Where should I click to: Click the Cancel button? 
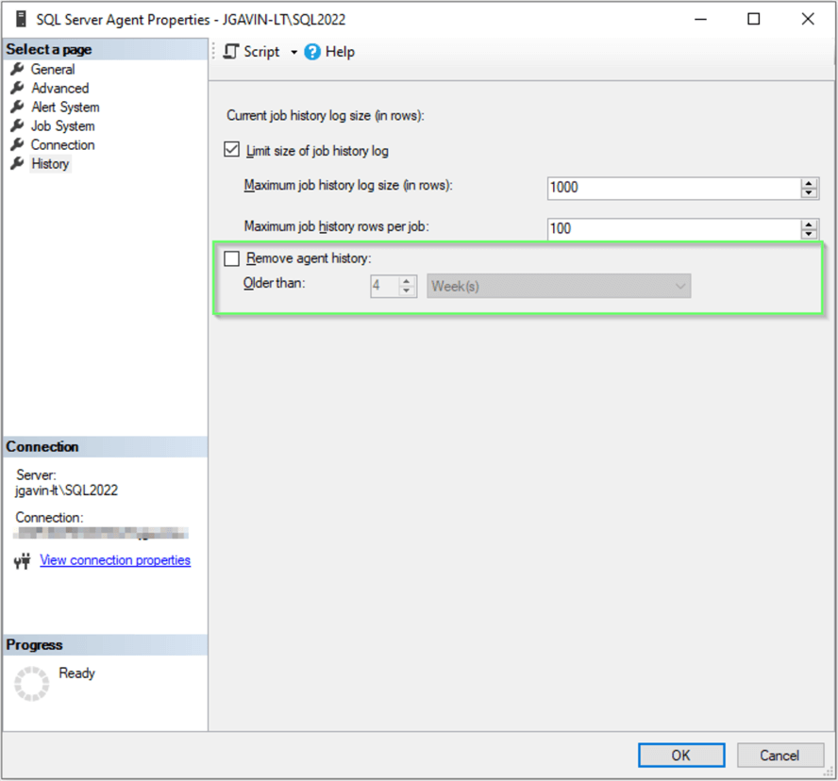pos(779,755)
